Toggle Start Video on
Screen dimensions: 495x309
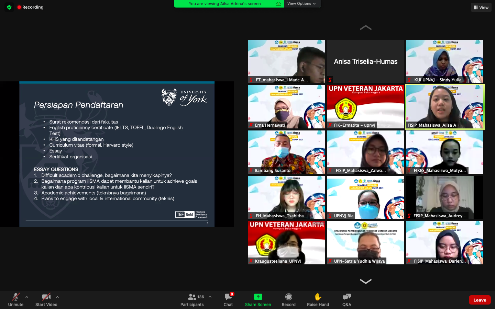pos(46,299)
